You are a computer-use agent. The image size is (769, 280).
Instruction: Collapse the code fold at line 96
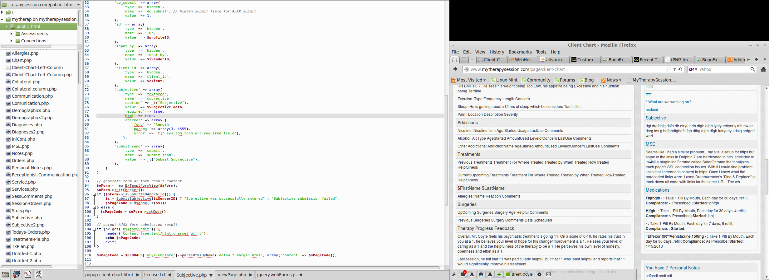pos(94,194)
